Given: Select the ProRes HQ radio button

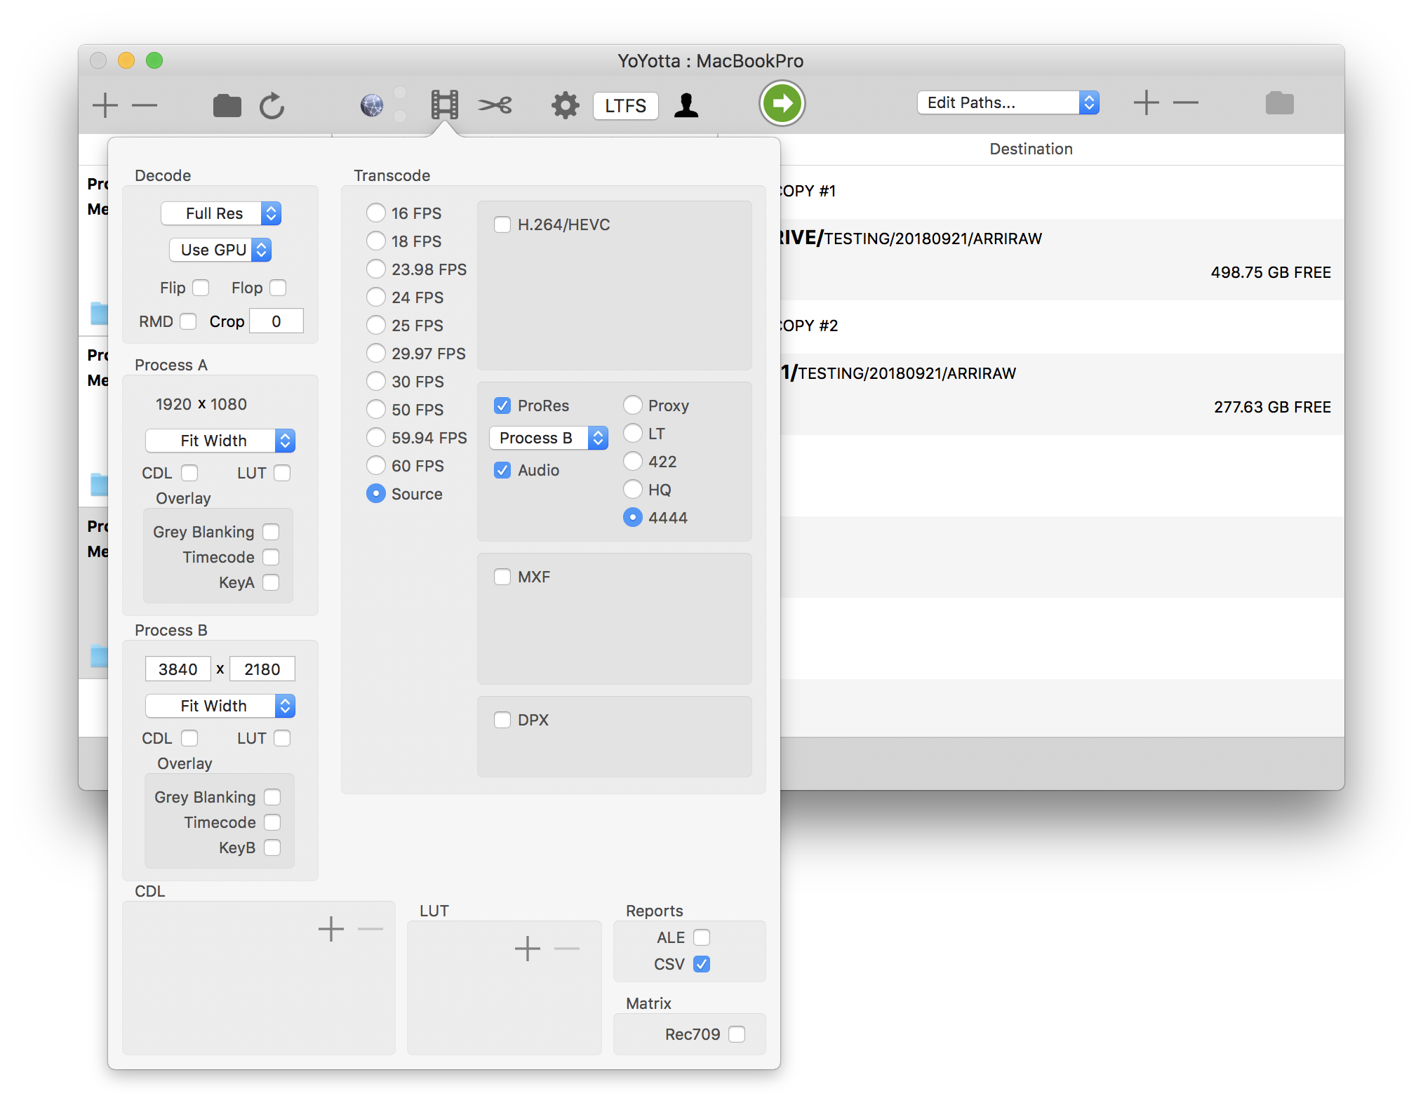Looking at the screenshot, I should click(633, 490).
